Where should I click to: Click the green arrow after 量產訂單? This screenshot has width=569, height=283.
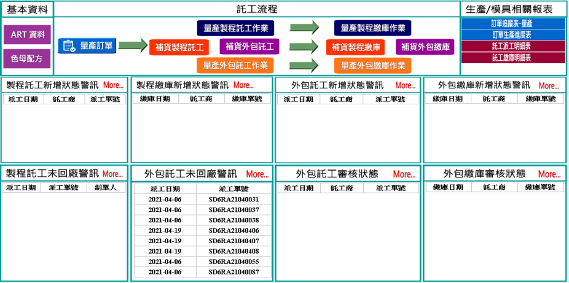(x=133, y=45)
